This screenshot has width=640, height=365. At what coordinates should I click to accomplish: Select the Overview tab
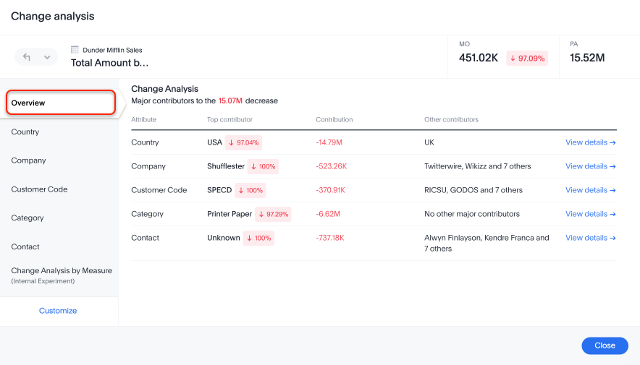click(61, 103)
